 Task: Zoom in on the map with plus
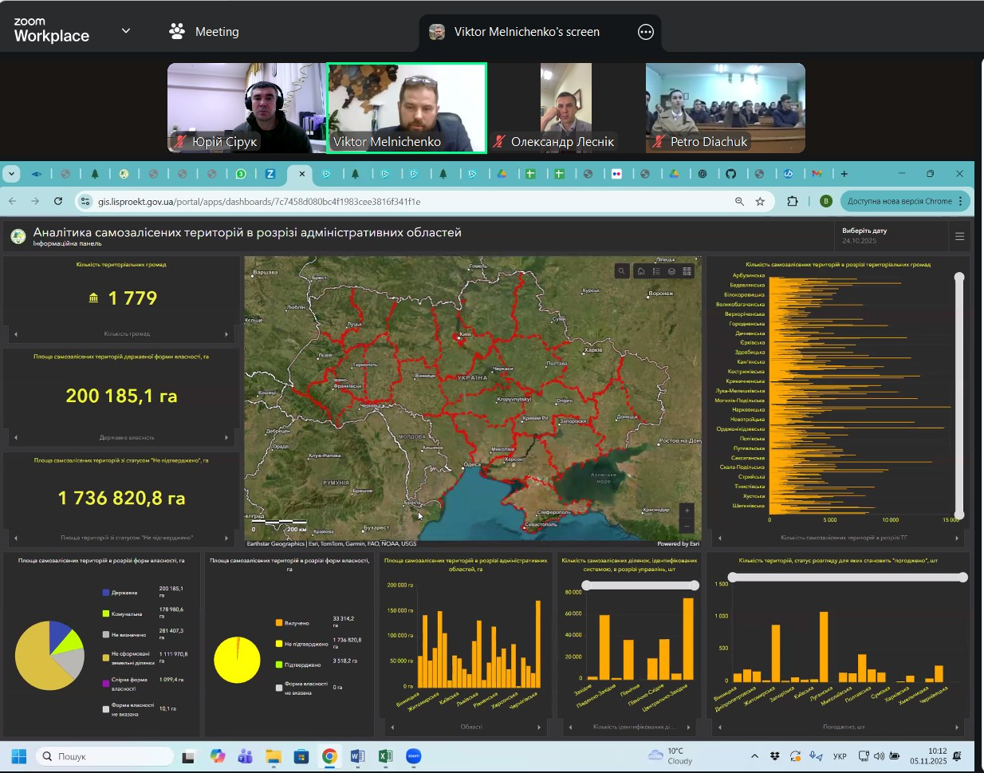(687, 510)
